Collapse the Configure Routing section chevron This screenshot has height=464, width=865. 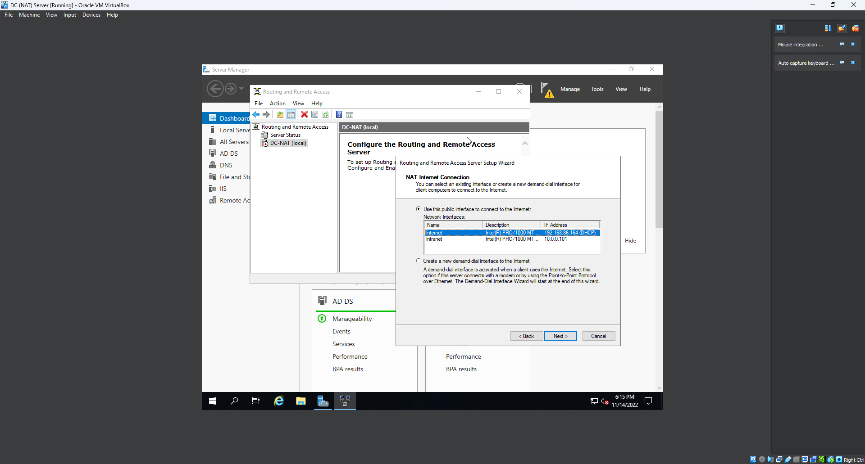click(x=525, y=144)
